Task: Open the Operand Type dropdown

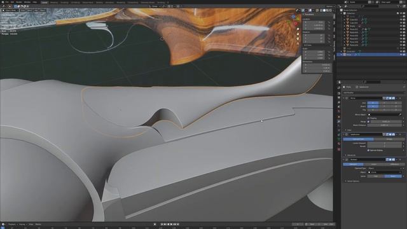Action: (385, 168)
